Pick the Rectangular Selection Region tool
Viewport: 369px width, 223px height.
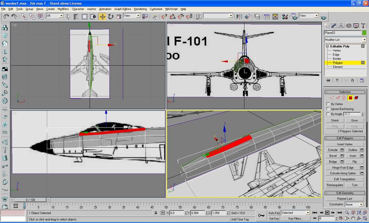84,17
